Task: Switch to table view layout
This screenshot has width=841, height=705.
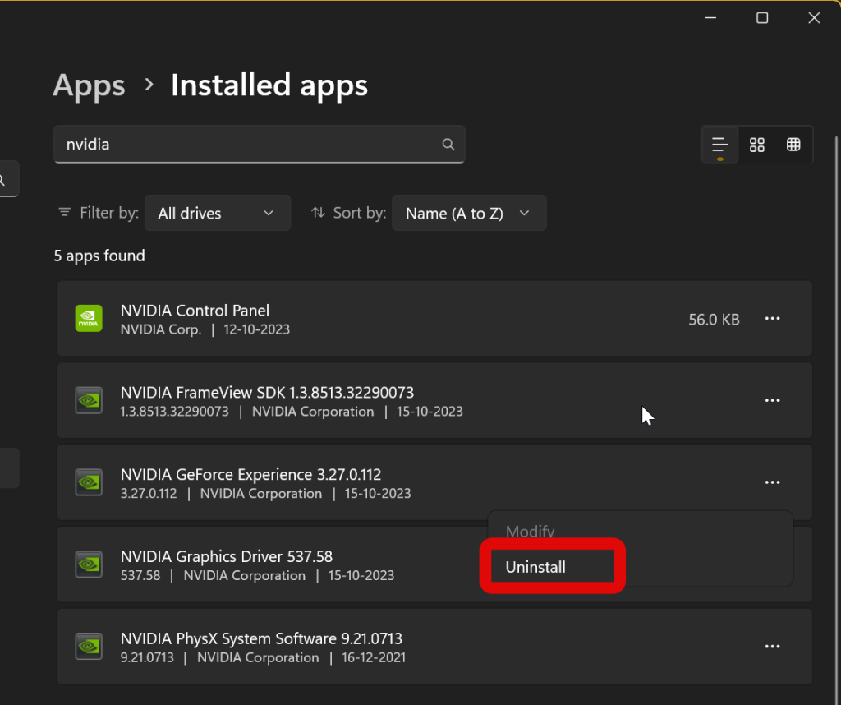Action: point(793,145)
